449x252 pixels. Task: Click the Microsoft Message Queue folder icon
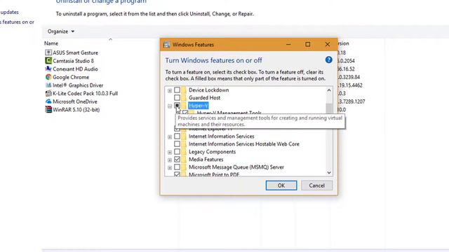(x=184, y=167)
